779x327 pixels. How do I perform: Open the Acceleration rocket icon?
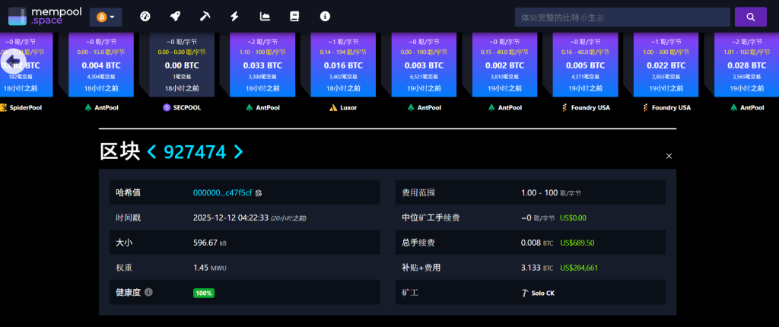pyautogui.click(x=175, y=16)
